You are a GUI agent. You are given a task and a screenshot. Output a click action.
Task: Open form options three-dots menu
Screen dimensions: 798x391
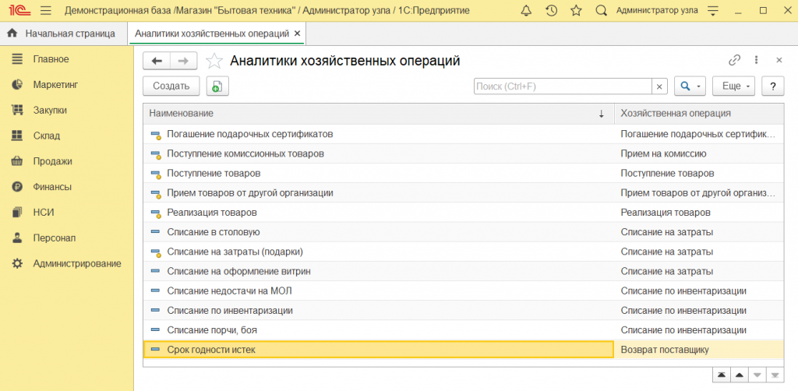tap(756, 60)
